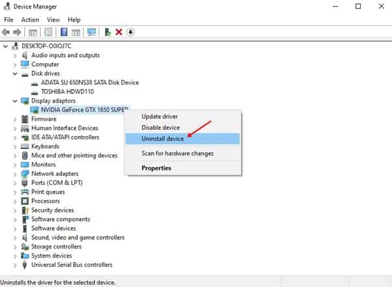Expand the Monitors node

(x=15, y=165)
